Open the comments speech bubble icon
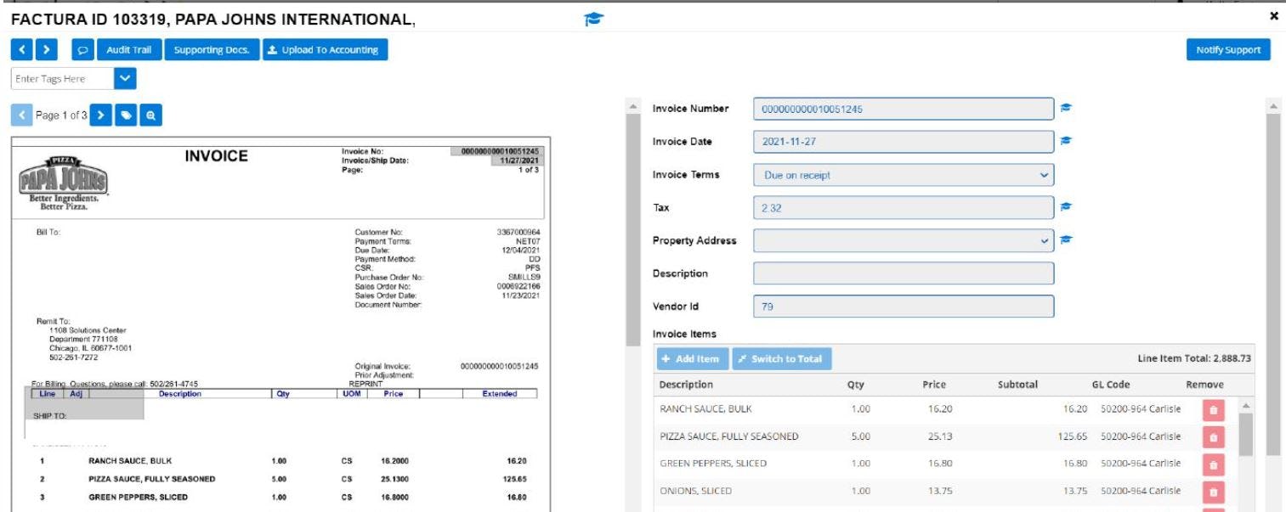 click(x=81, y=49)
